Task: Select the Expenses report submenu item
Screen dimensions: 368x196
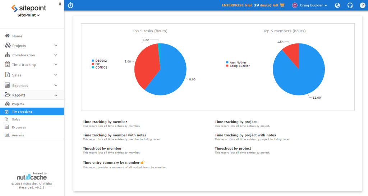Action: point(19,127)
